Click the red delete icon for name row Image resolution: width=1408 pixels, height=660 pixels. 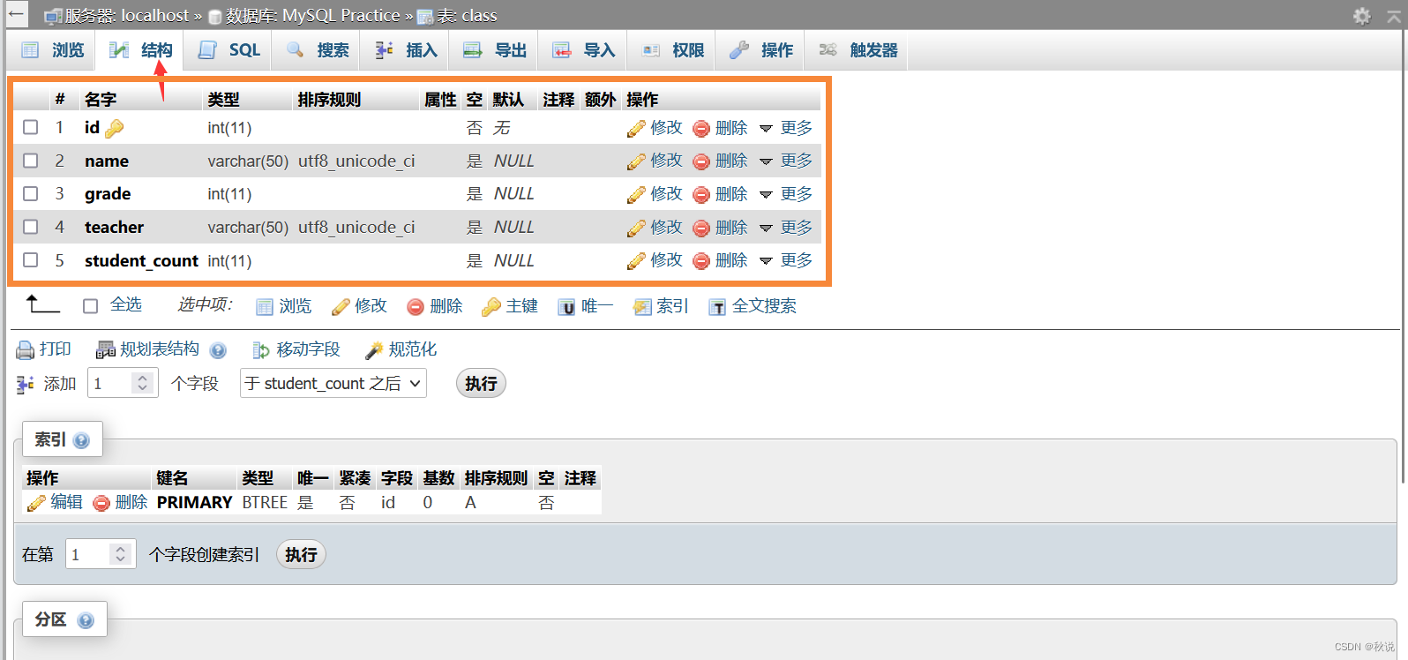click(701, 161)
